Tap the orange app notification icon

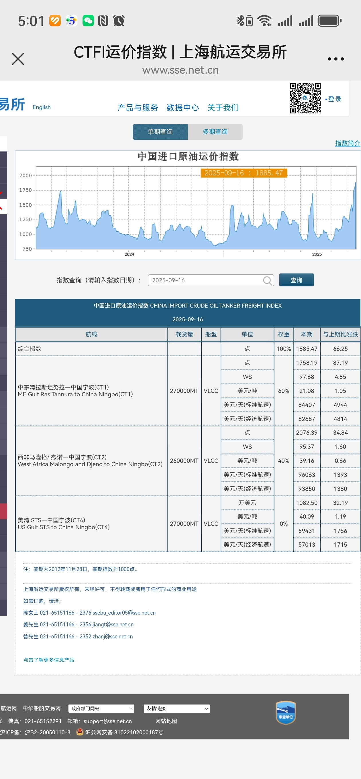[x=55, y=21]
